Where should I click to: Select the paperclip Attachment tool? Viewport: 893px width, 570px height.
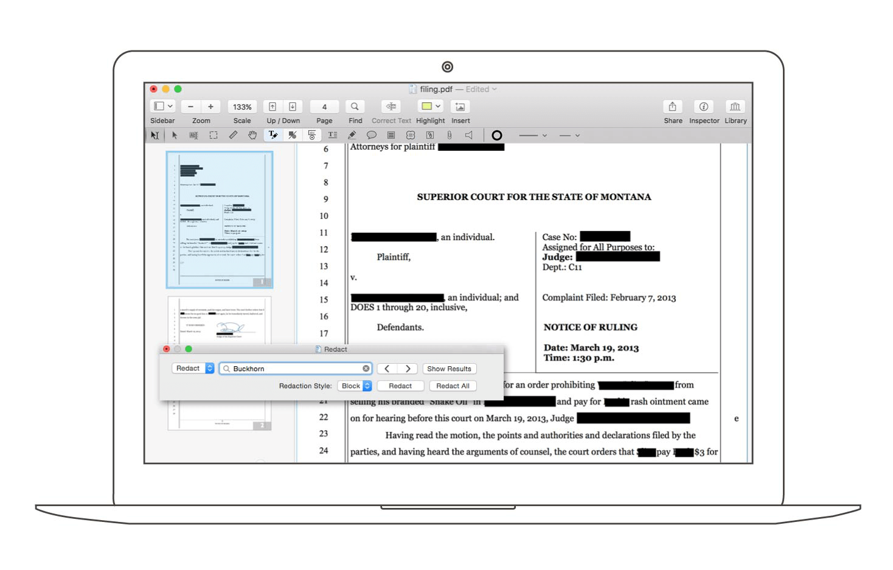tap(449, 135)
